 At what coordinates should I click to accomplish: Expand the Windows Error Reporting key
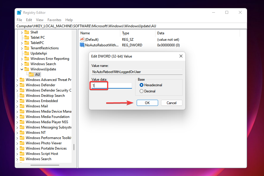click(x=22, y=59)
